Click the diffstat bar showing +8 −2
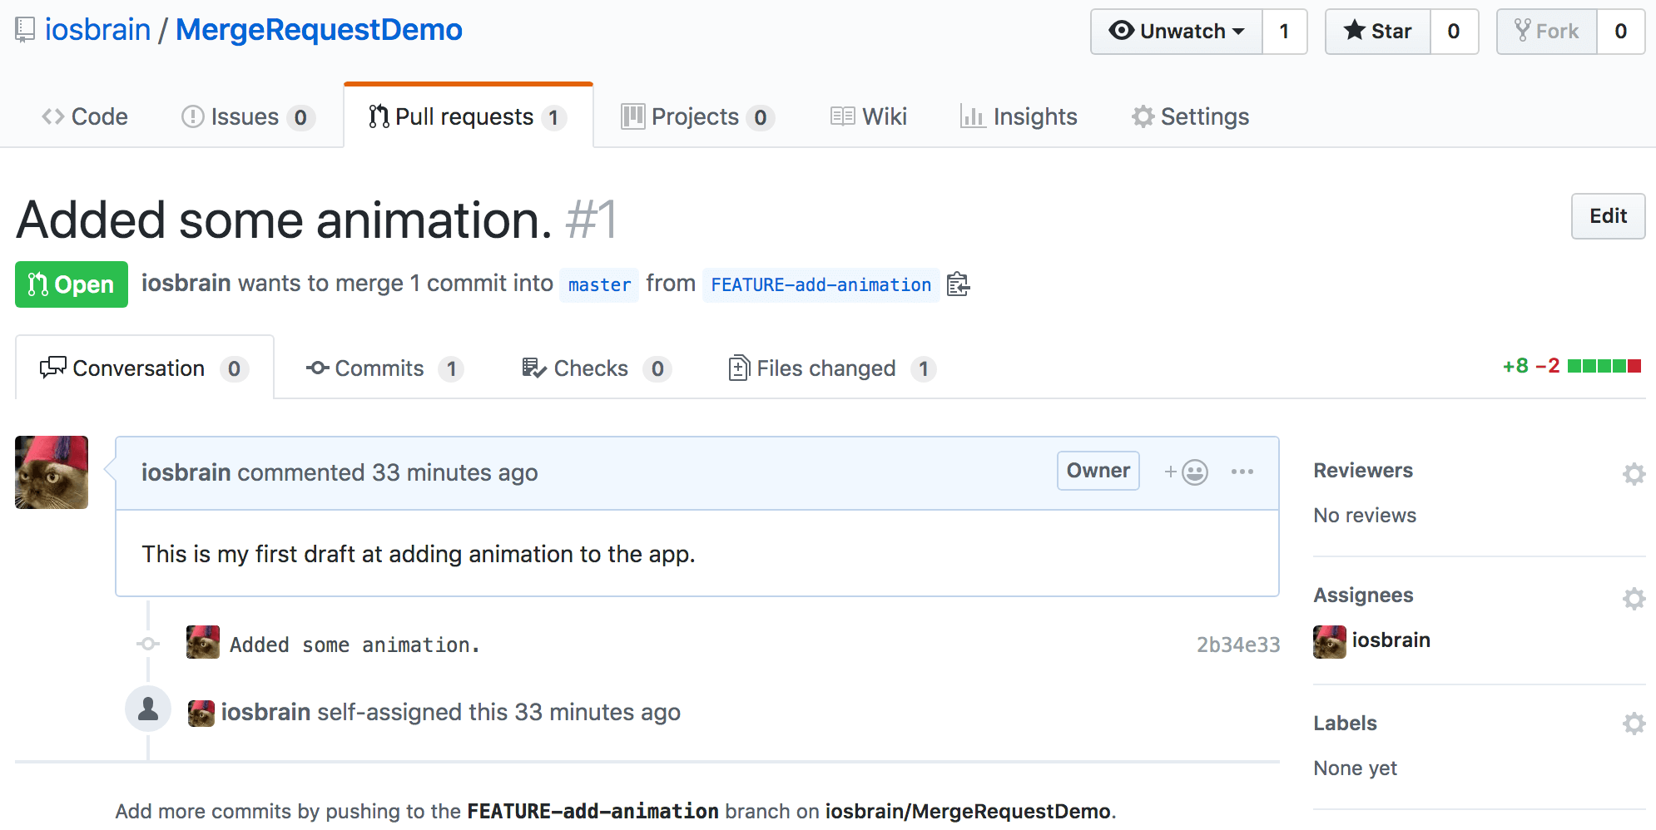 1603,366
